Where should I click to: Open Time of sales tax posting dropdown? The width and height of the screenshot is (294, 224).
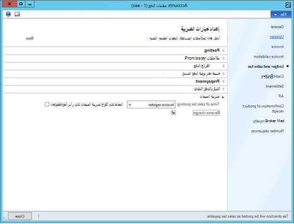pos(151,105)
